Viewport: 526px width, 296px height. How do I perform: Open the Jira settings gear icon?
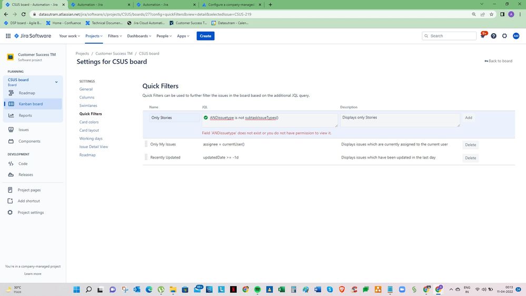coord(504,36)
